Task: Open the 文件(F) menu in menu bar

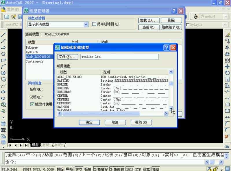Action: pos(13,10)
